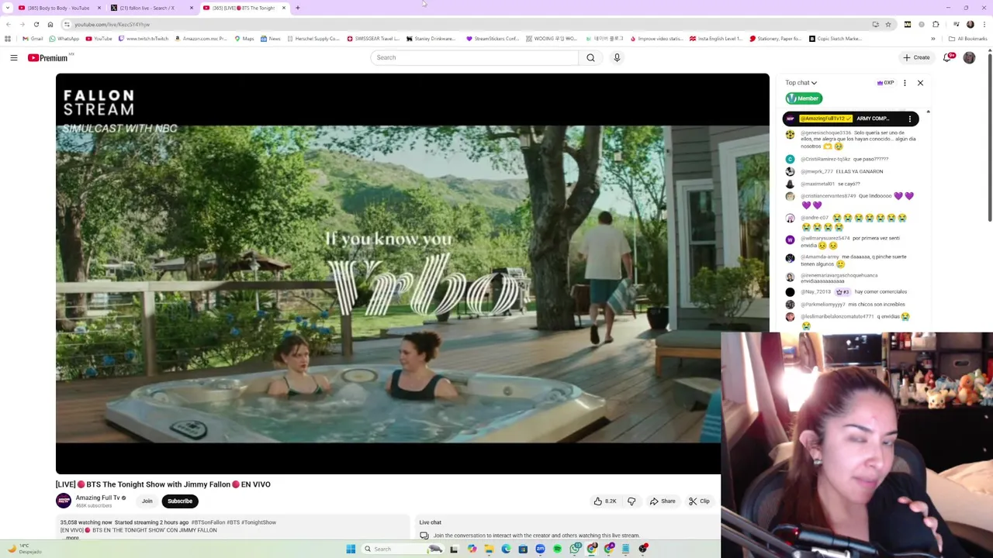993x558 pixels.
Task: Open the Windows Start menu
Action: point(351,549)
